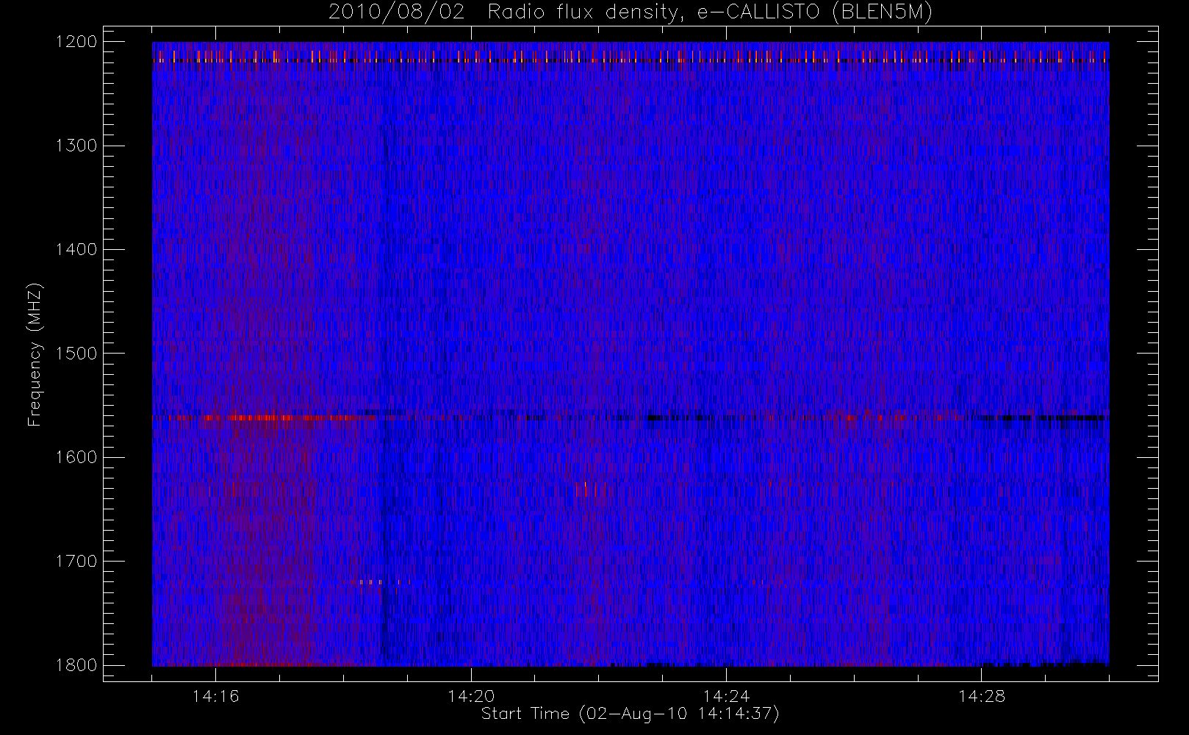Click the 14:16 time tick label
1189x735 pixels.
pyautogui.click(x=216, y=696)
